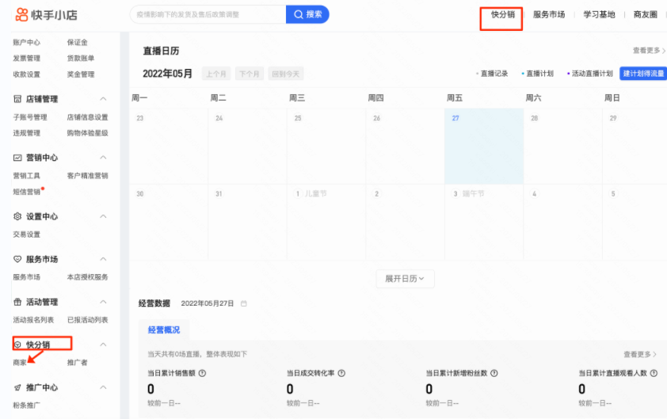Click help icon beside 当日累计新增粉丝数
The height and width of the screenshot is (419, 667).
coord(494,373)
